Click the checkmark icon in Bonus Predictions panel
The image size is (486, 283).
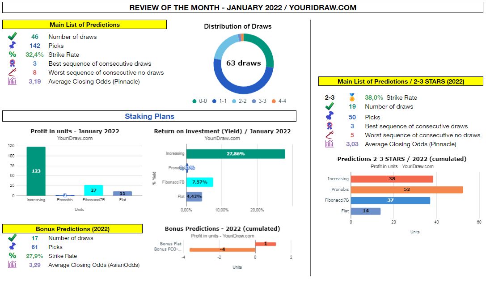point(12,237)
